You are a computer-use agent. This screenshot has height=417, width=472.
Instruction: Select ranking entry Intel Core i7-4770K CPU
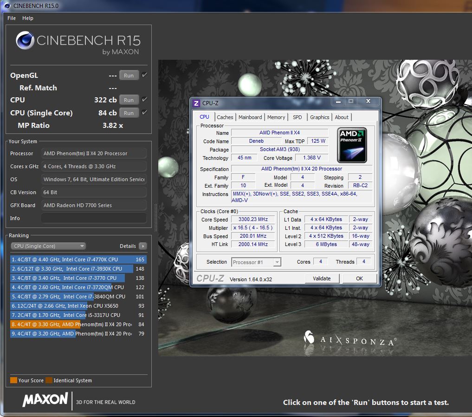point(78,259)
